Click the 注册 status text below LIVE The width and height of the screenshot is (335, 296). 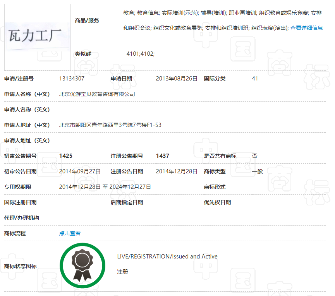coord(122,272)
